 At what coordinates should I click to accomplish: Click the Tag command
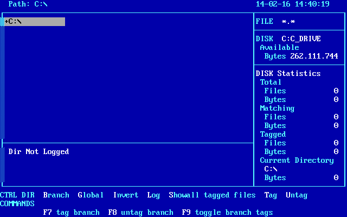point(271,195)
